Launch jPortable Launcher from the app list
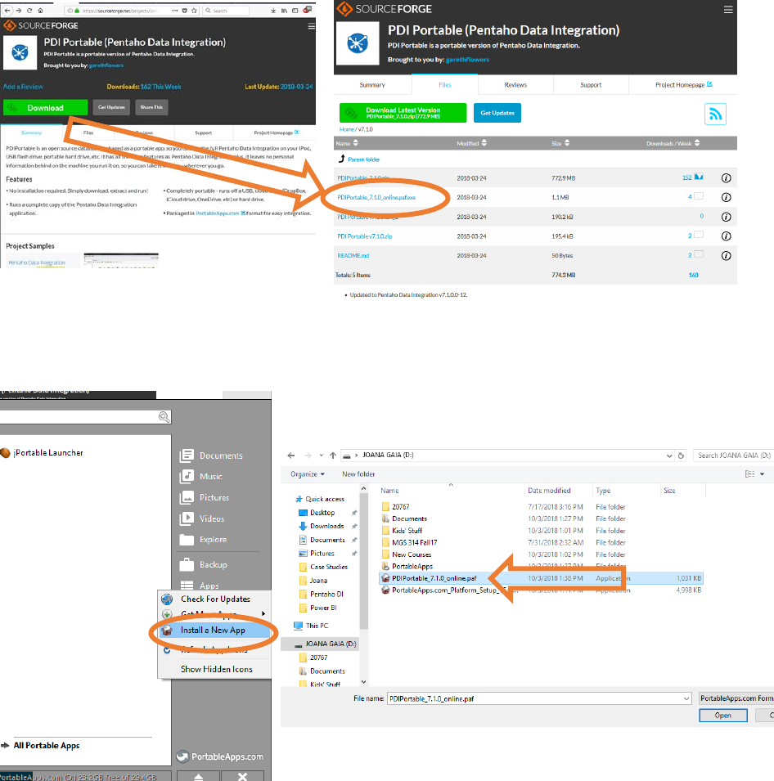The height and width of the screenshot is (781, 774). point(42,453)
